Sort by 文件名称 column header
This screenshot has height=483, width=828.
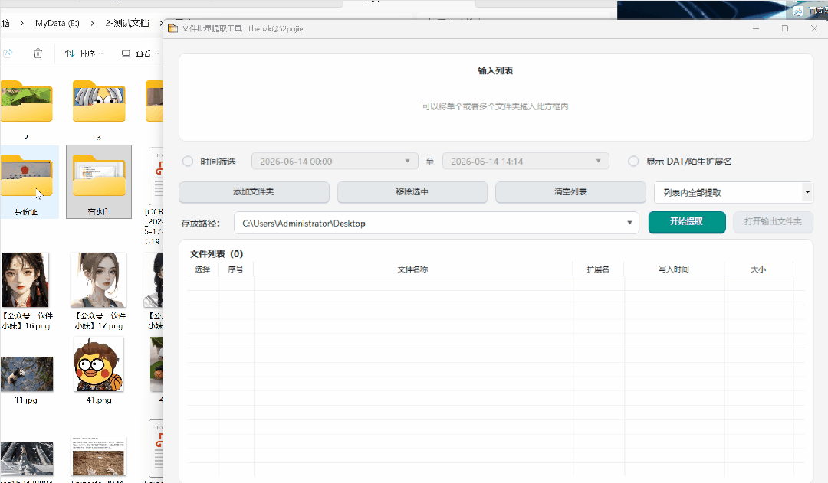tap(412, 269)
